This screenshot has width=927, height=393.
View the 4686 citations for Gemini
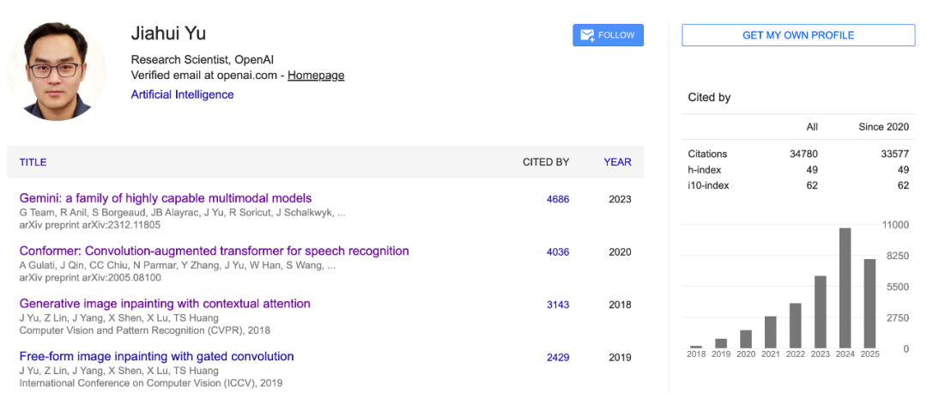click(558, 199)
